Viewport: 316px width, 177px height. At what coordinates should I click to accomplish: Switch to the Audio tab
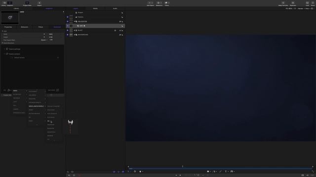click(115, 9)
